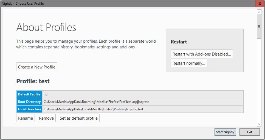Click the Restart section heading
Viewport: 265px width, 140px height.
pyautogui.click(x=179, y=42)
